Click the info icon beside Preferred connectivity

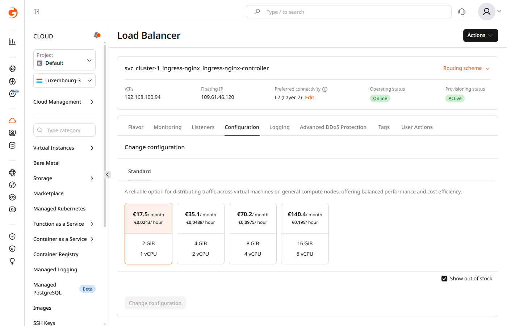(x=325, y=89)
